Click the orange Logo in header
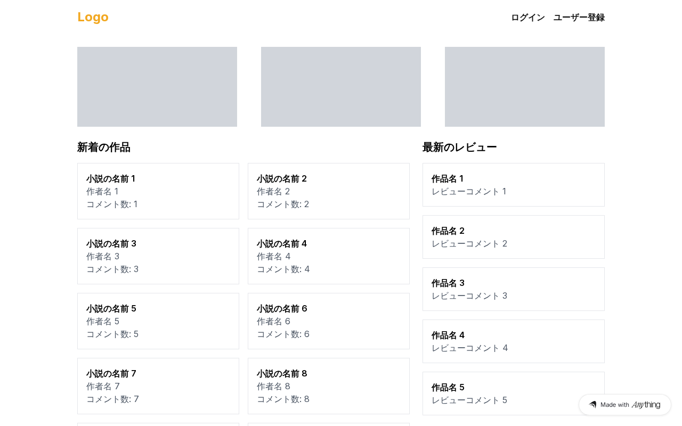Screen dimensions: 682x426 coord(93,17)
